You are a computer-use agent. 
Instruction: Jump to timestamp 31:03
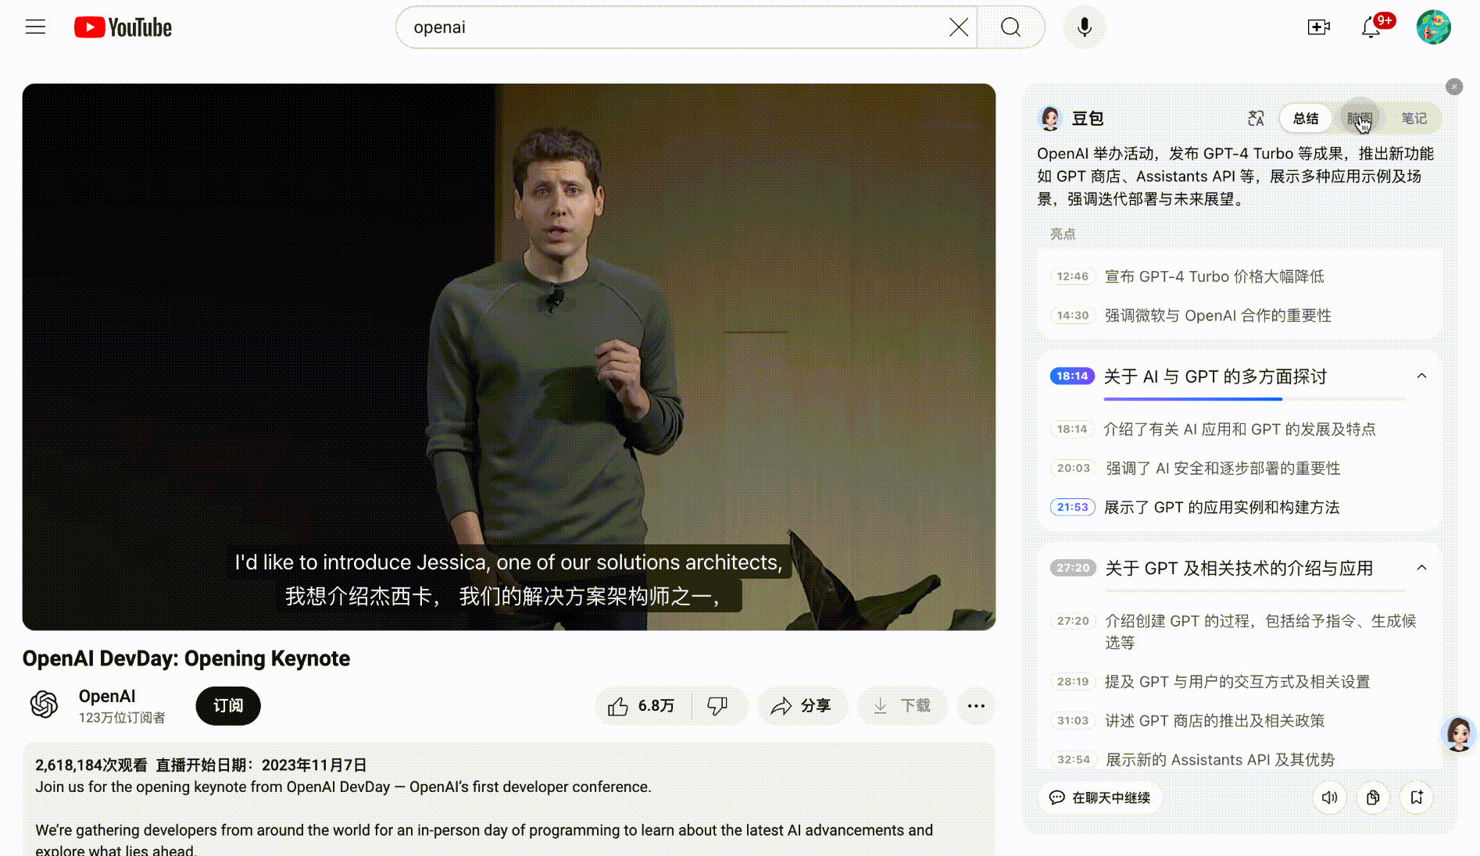click(x=1072, y=721)
